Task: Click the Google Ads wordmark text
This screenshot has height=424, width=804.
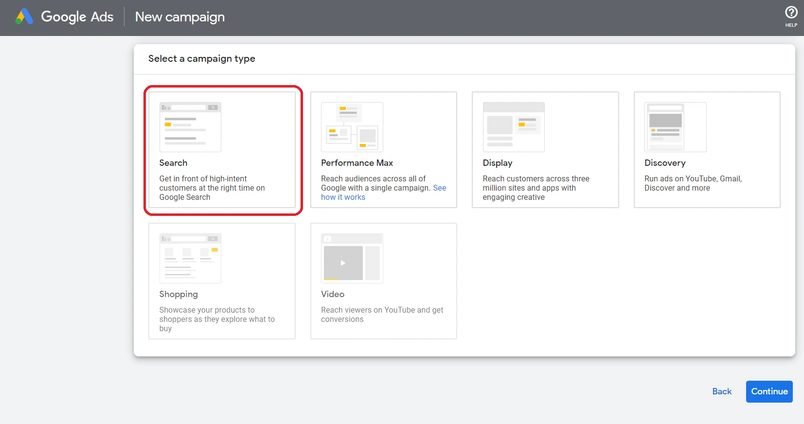Action: [x=77, y=17]
